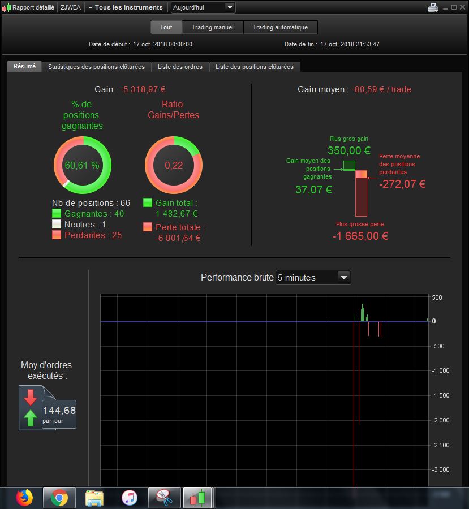Click the printer icon in title bar
The image size is (469, 509).
pyautogui.click(x=433, y=7)
